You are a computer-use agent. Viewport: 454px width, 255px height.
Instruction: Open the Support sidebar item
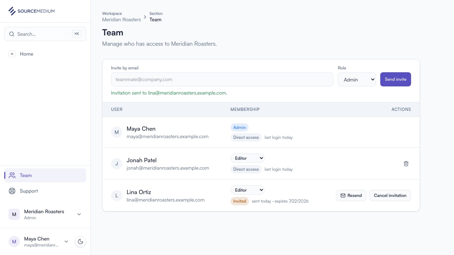coord(45,191)
